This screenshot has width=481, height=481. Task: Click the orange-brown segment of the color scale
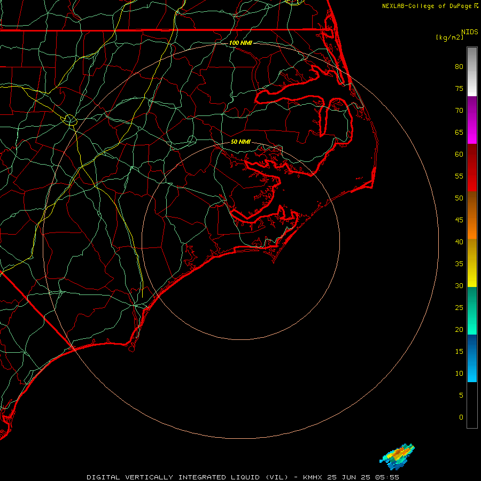[472, 215]
